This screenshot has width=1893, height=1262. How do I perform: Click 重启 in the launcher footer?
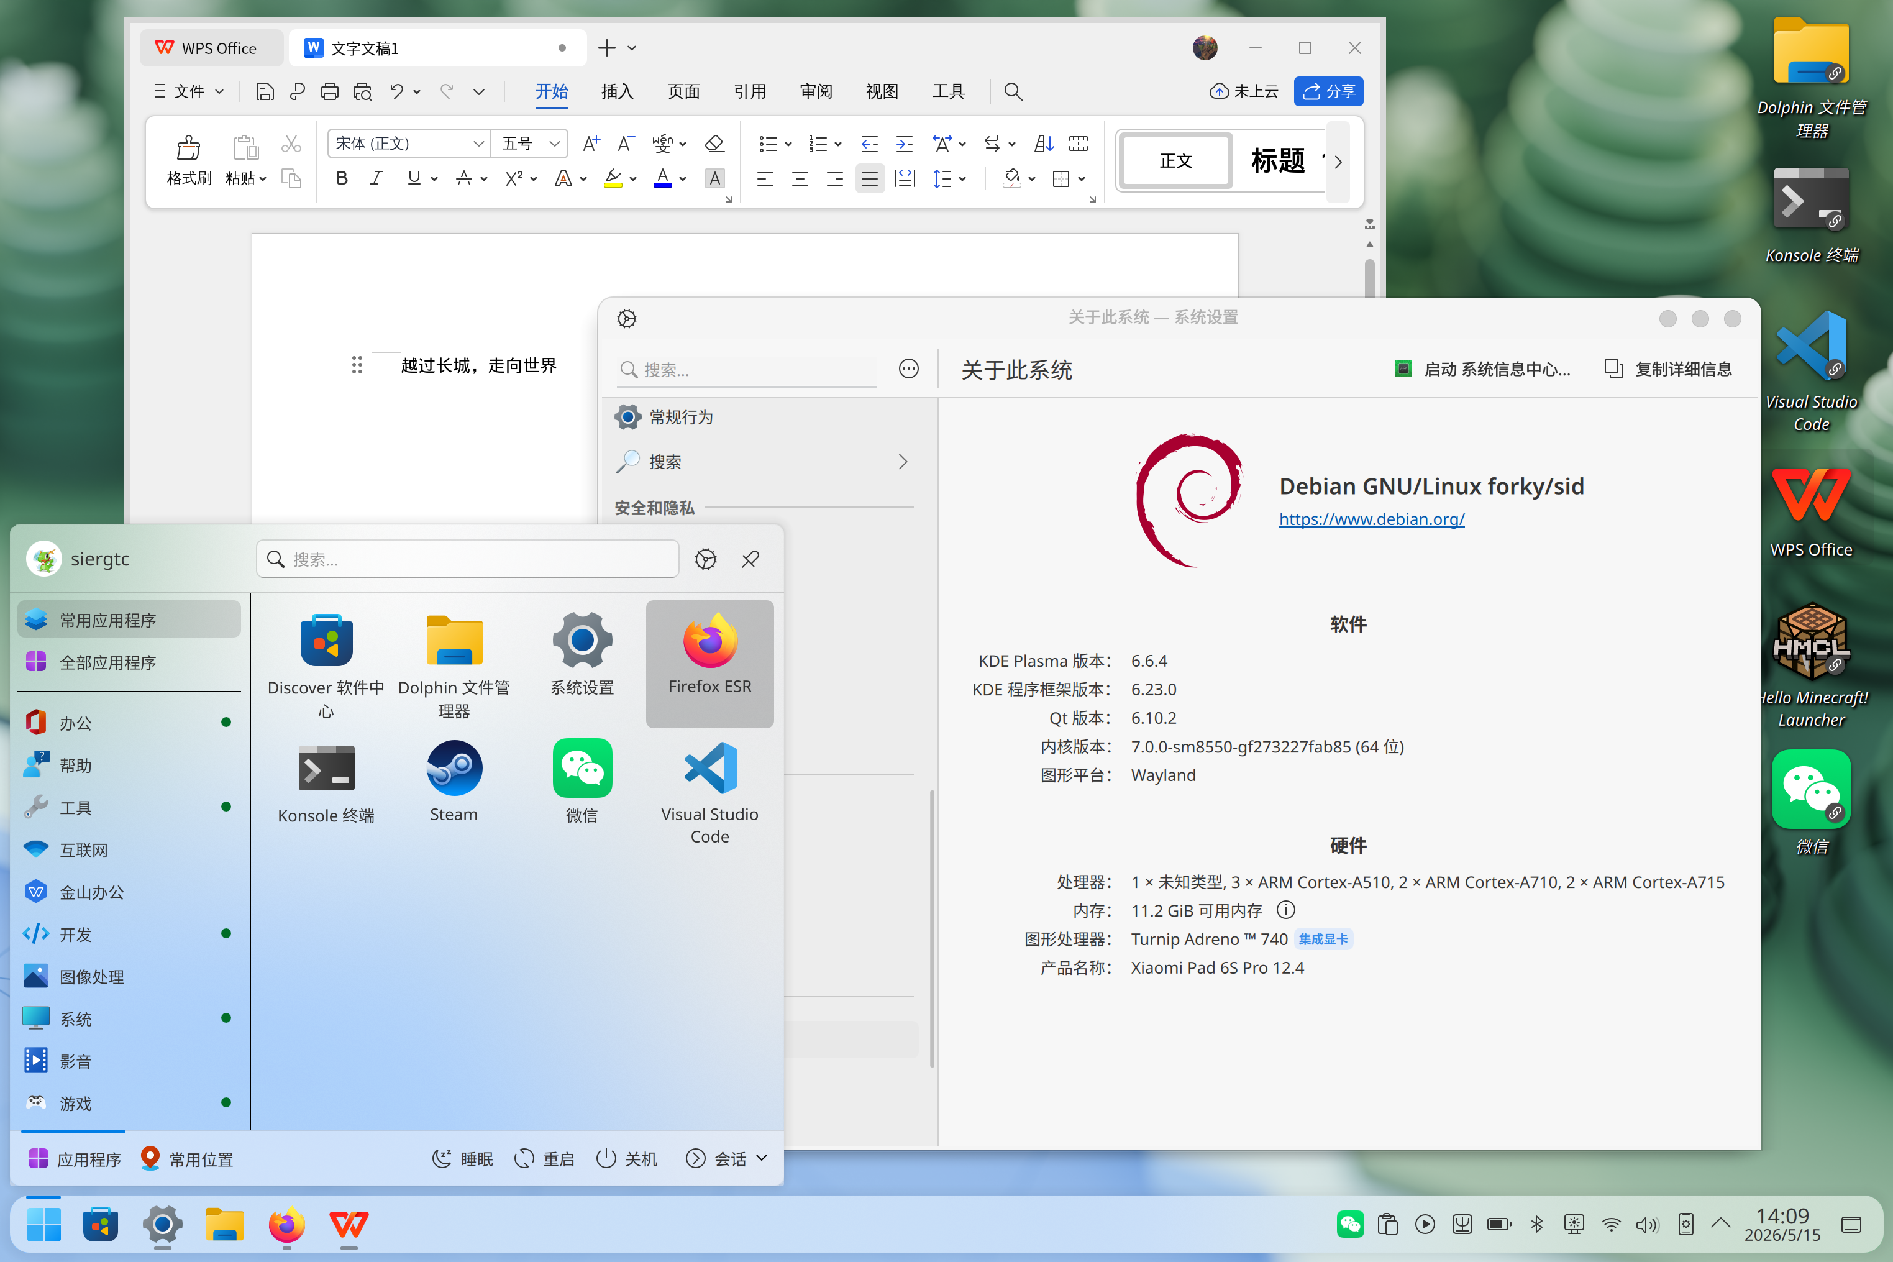(x=545, y=1159)
